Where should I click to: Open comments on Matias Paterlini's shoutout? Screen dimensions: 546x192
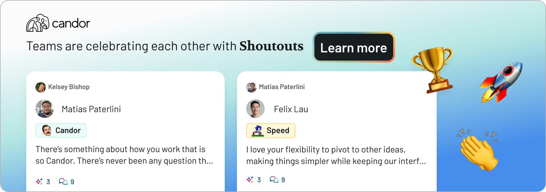coord(274,180)
